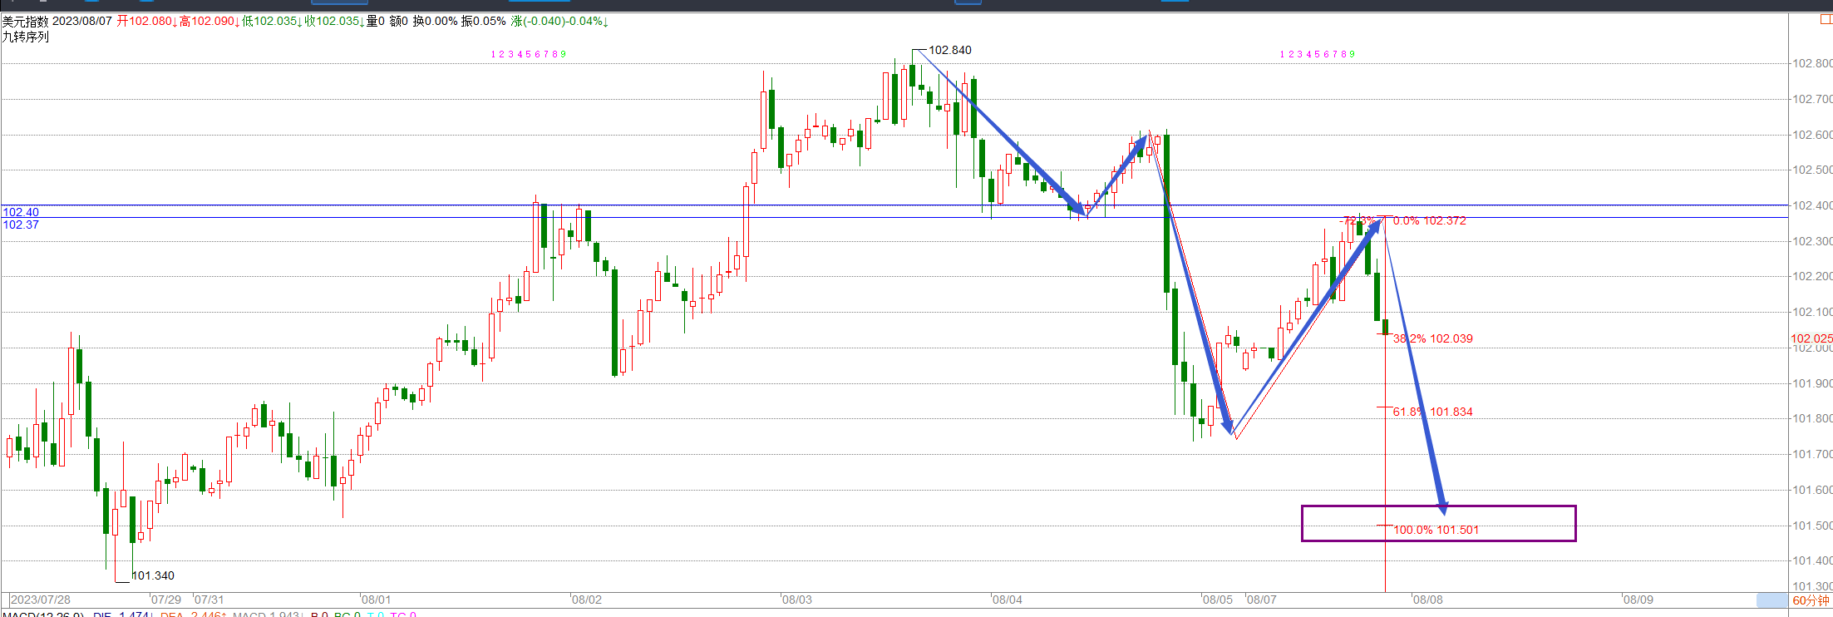The image size is (1833, 617).
Task: Click the 08/08 date on time axis
Action: click(1427, 600)
